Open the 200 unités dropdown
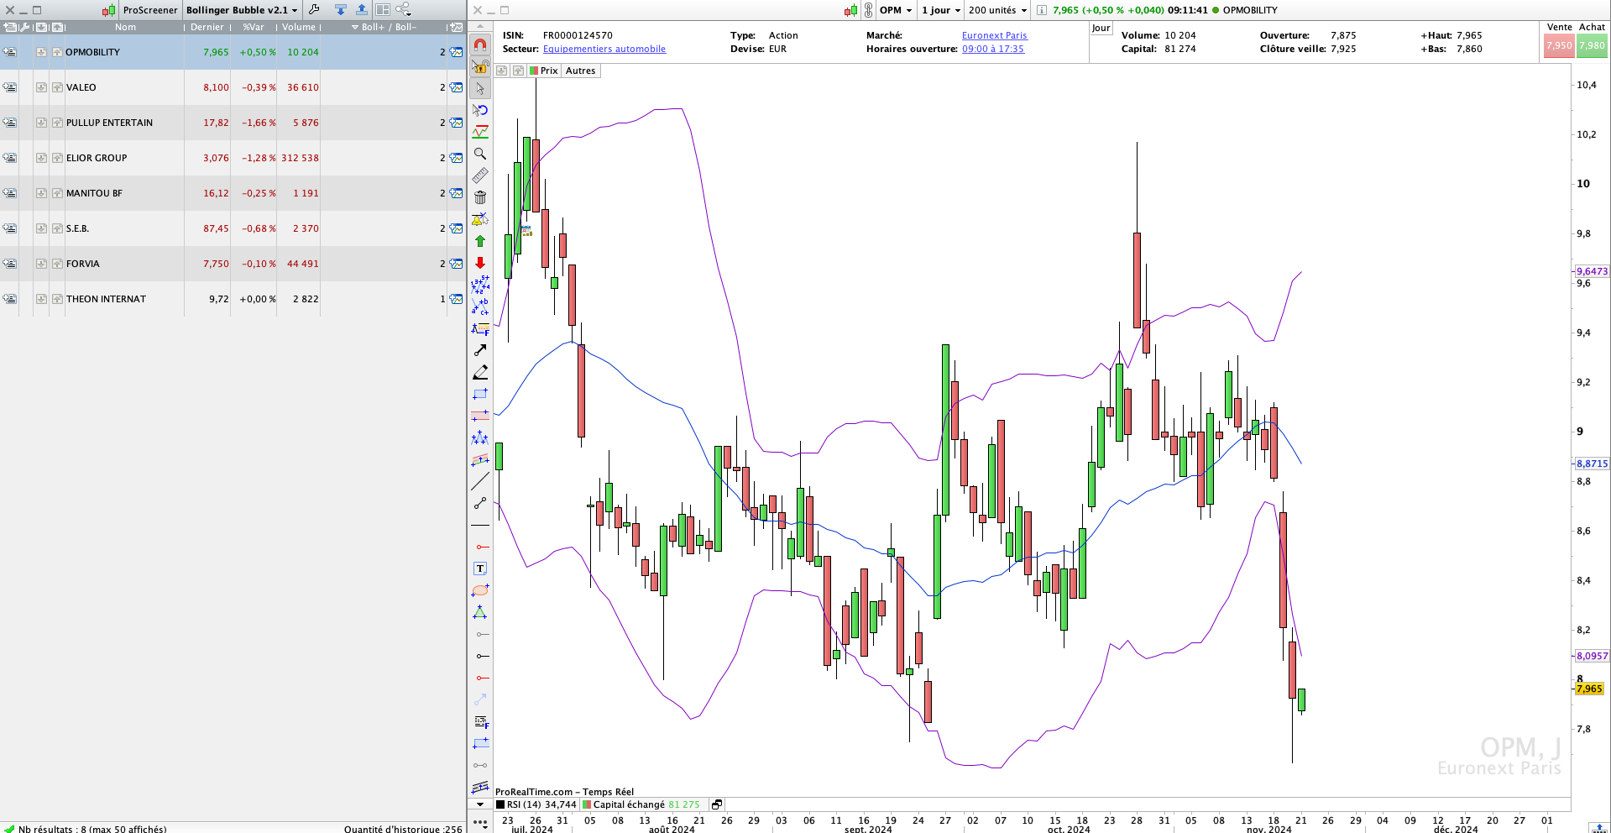 click(x=997, y=10)
